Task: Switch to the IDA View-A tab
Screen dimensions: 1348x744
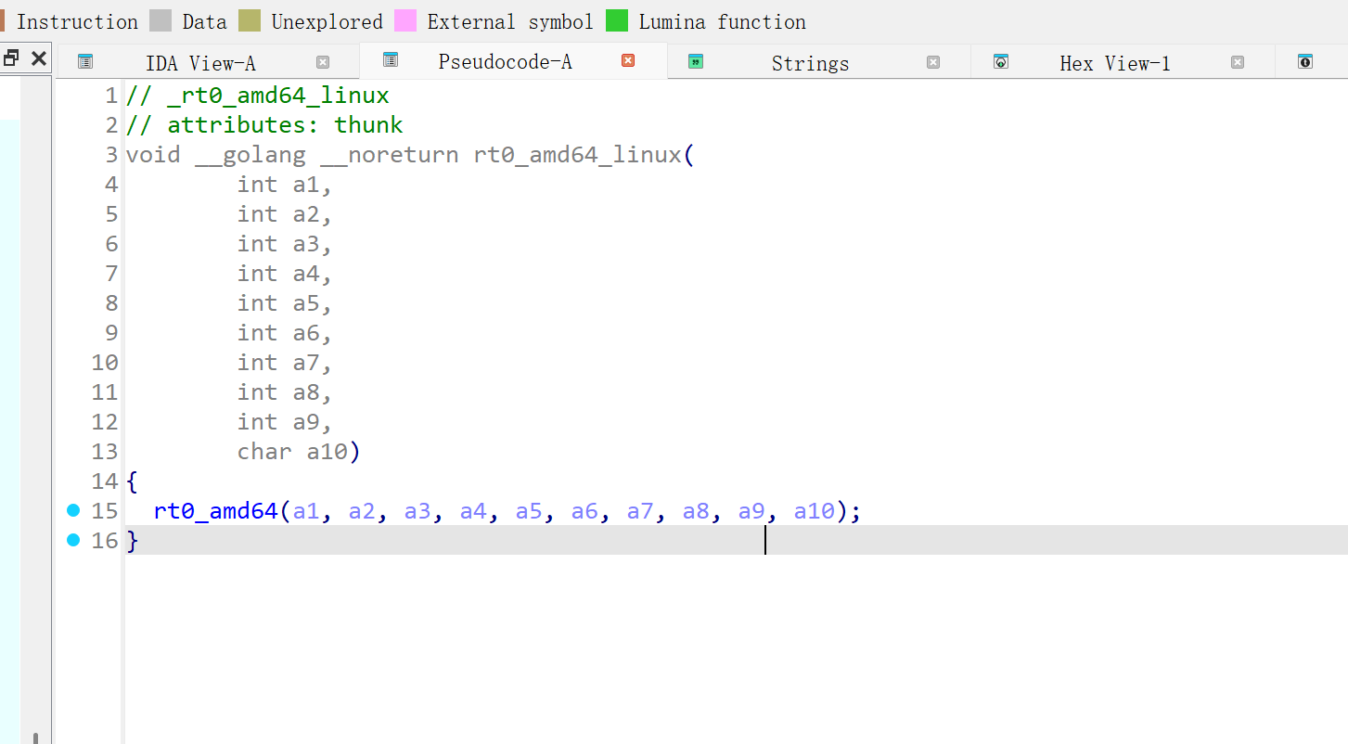Action: pyautogui.click(x=200, y=63)
